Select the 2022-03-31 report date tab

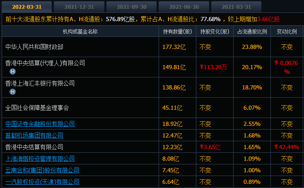27,7
